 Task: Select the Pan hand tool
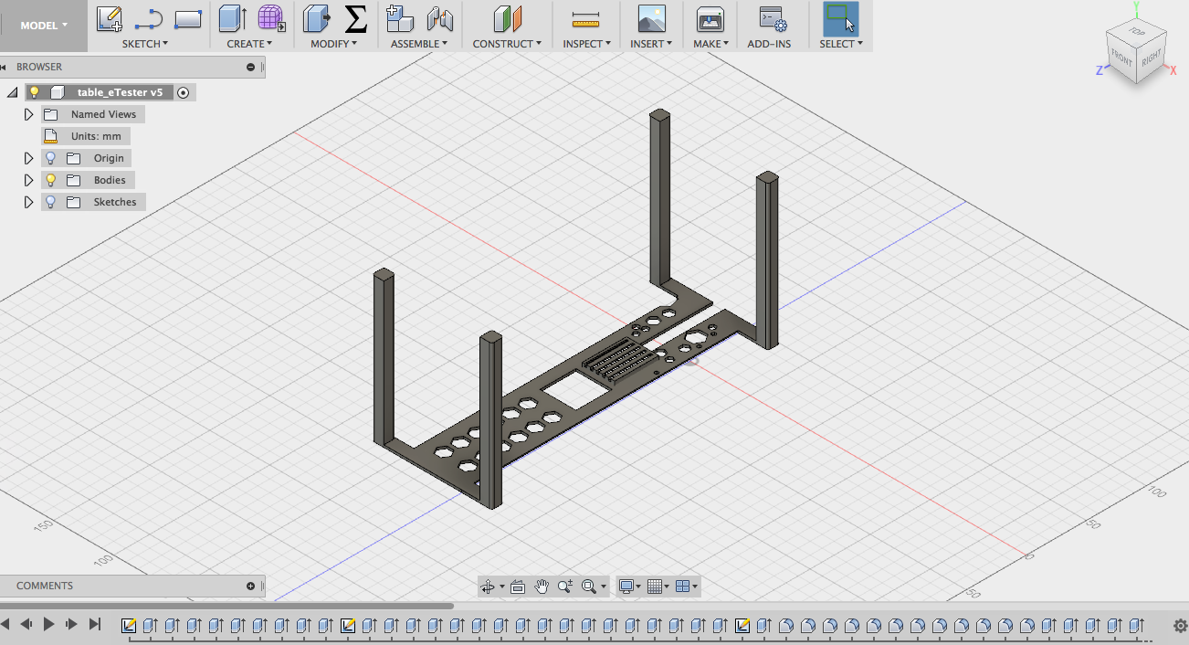click(542, 587)
